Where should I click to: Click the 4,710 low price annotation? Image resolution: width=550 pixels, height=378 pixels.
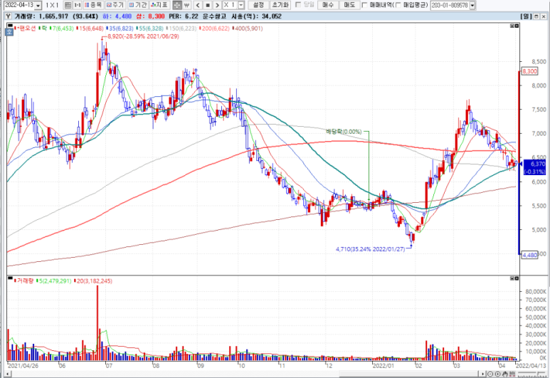371,249
